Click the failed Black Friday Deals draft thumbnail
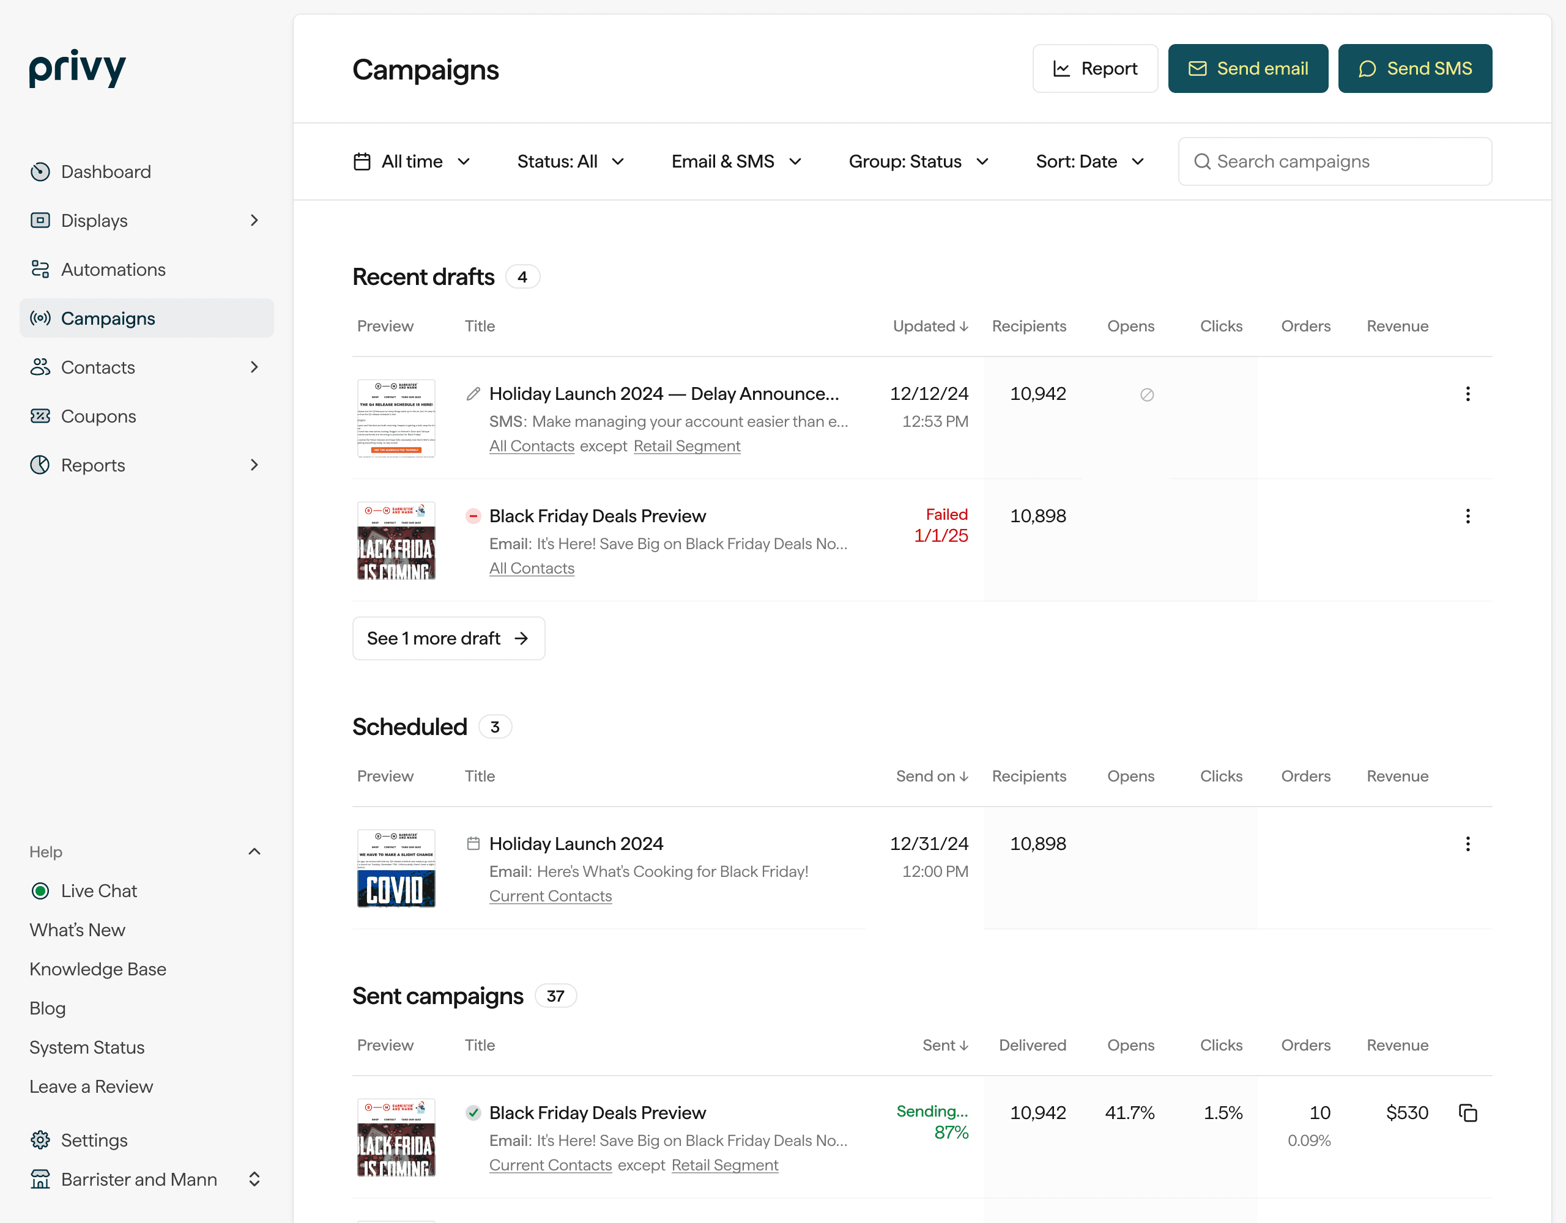Screen dimensions: 1566x1223 (396, 541)
